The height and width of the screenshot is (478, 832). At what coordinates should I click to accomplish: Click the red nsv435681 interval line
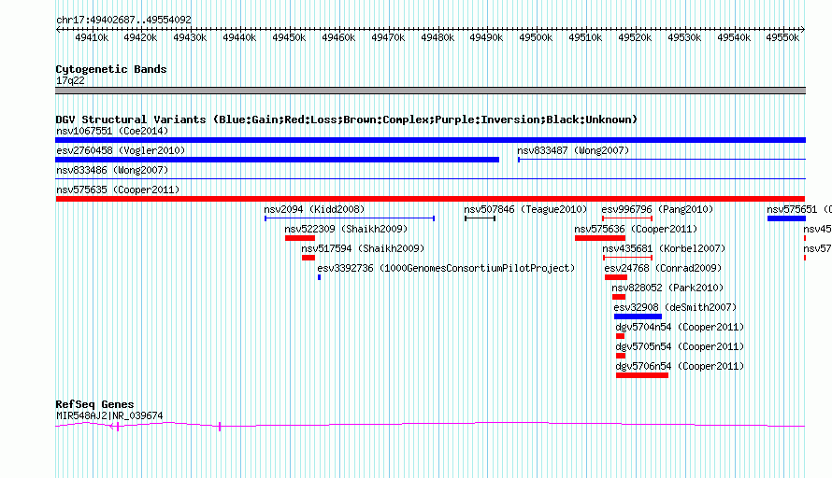(x=627, y=258)
